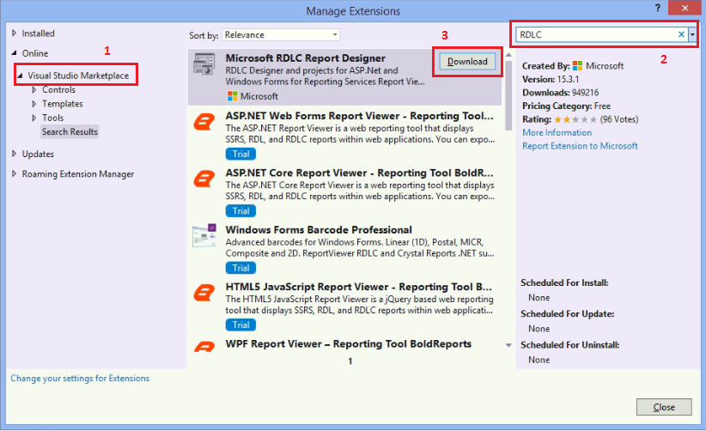
Task: Expand the Controls node
Action: (x=34, y=90)
